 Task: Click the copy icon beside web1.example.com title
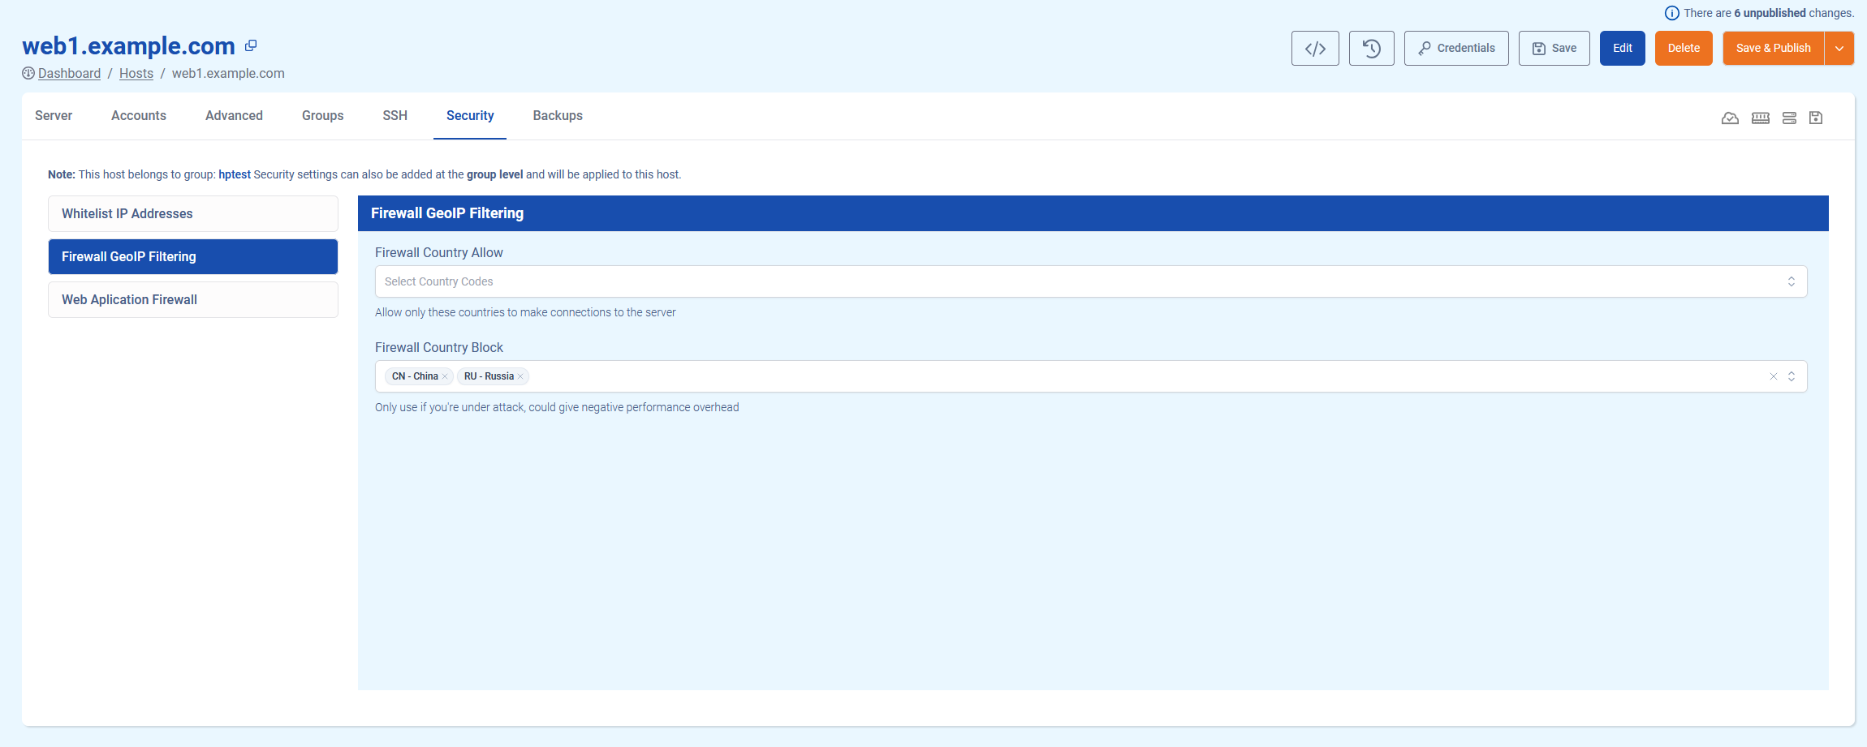click(x=251, y=46)
